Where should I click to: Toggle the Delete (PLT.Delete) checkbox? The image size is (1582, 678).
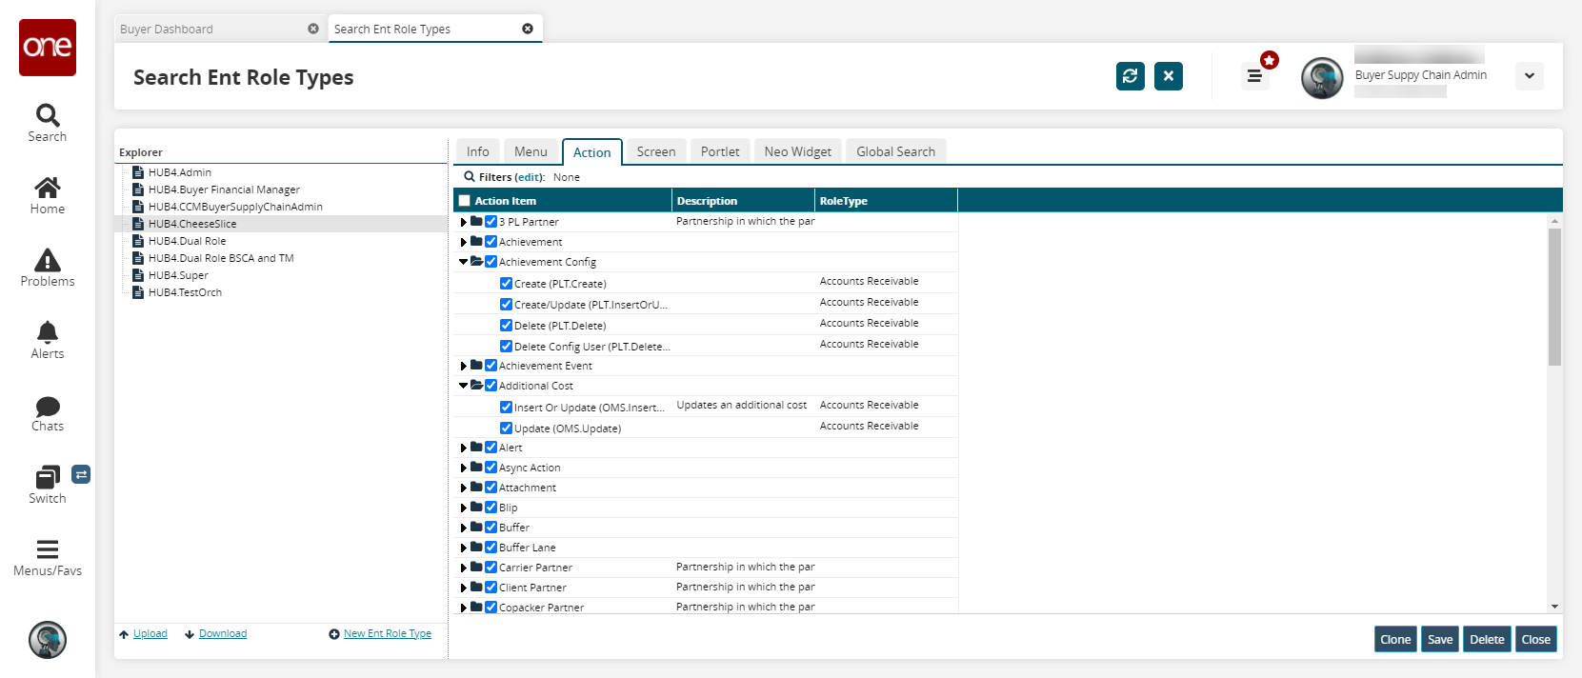507,326
